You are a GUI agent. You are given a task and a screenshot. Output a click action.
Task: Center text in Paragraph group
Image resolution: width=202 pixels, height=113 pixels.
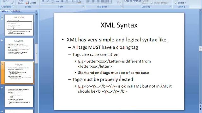point(93,1)
